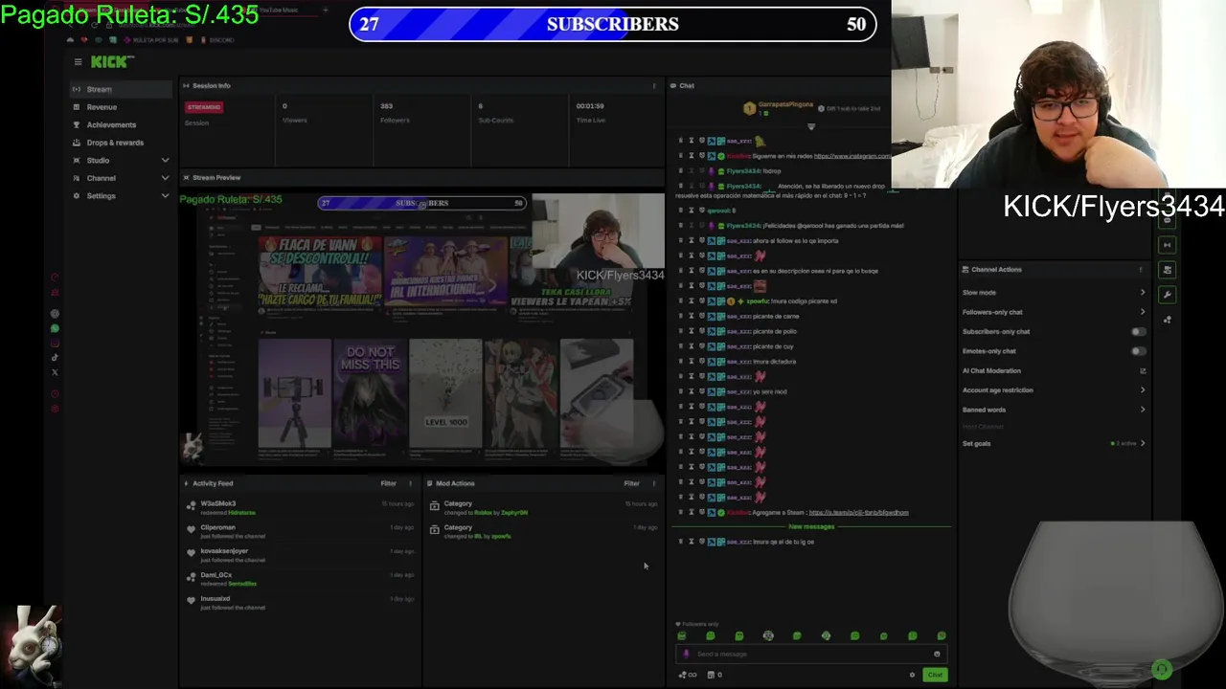Open AI Chat Moderation external link

coord(1143,370)
